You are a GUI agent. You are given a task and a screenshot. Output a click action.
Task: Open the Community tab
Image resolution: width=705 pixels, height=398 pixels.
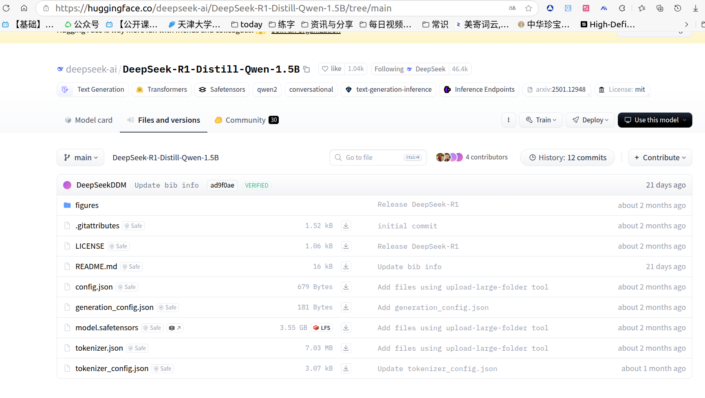click(247, 120)
